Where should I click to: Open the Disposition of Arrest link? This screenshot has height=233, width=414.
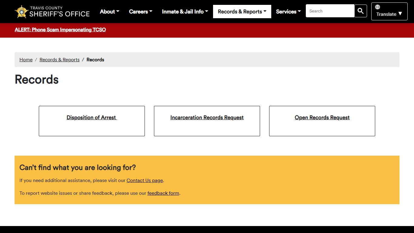click(92, 117)
